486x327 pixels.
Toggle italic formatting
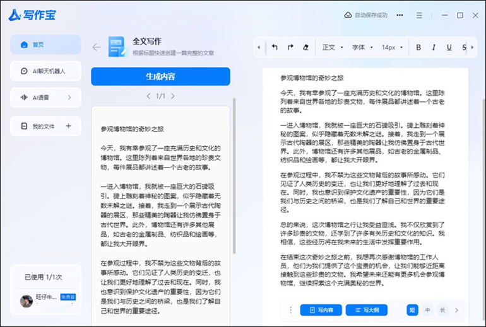click(434, 47)
